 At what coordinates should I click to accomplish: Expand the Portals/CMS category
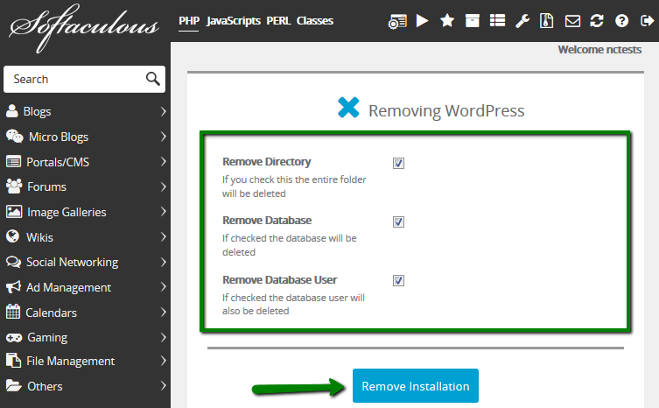coord(85,162)
